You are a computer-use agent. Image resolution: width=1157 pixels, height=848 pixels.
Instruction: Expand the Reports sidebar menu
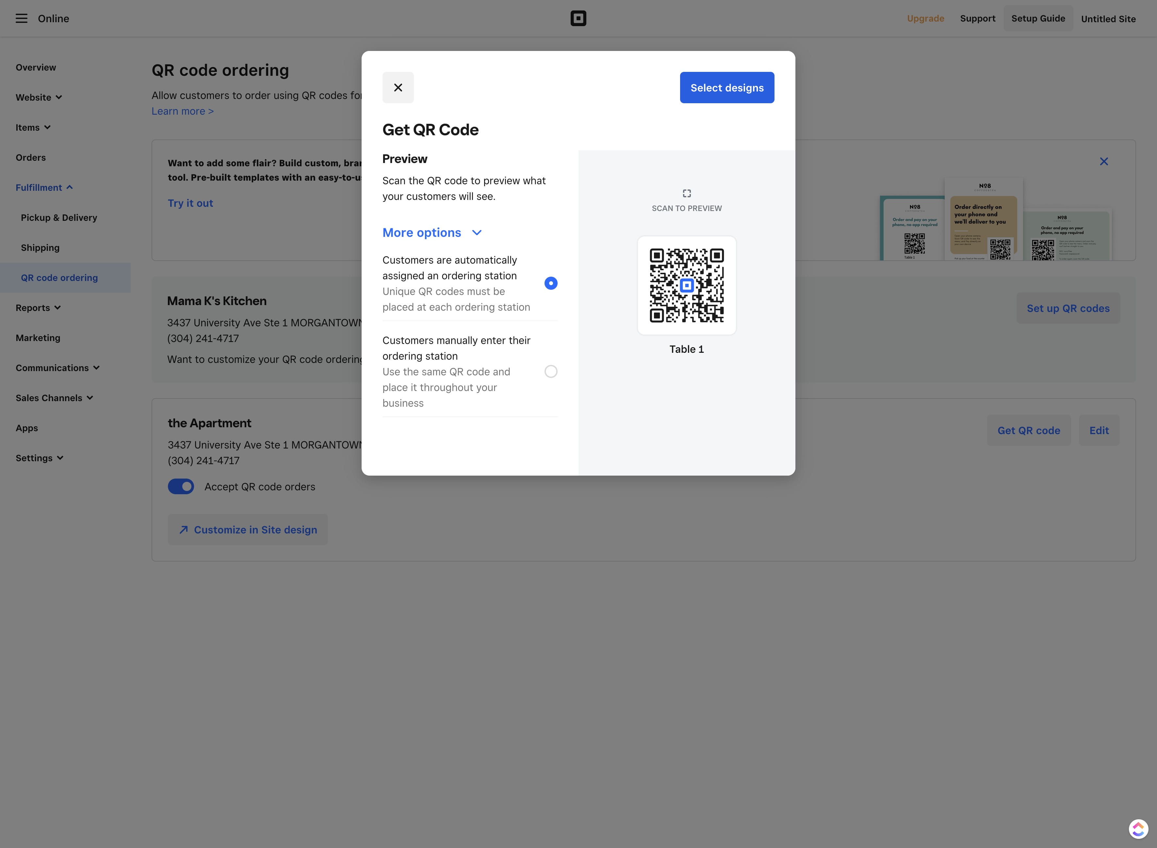tap(39, 307)
